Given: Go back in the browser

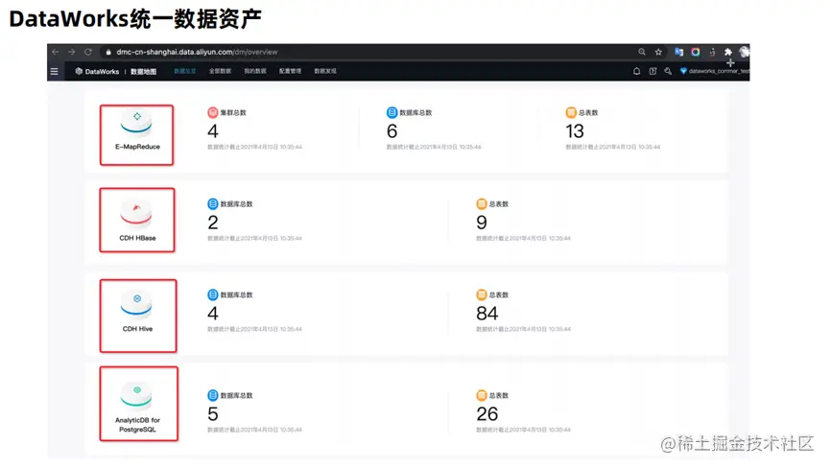Looking at the screenshot, I should click(x=55, y=52).
